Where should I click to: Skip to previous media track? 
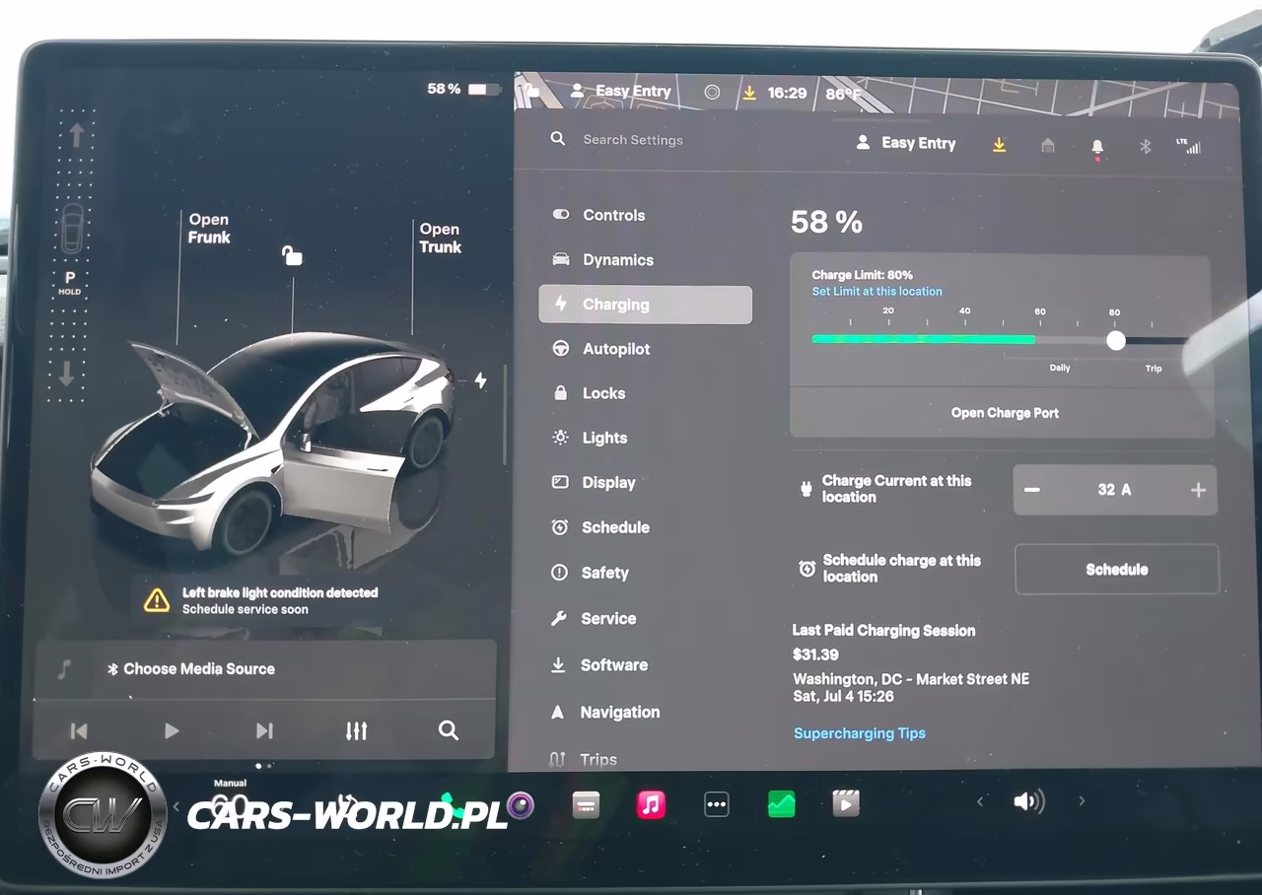(x=79, y=730)
